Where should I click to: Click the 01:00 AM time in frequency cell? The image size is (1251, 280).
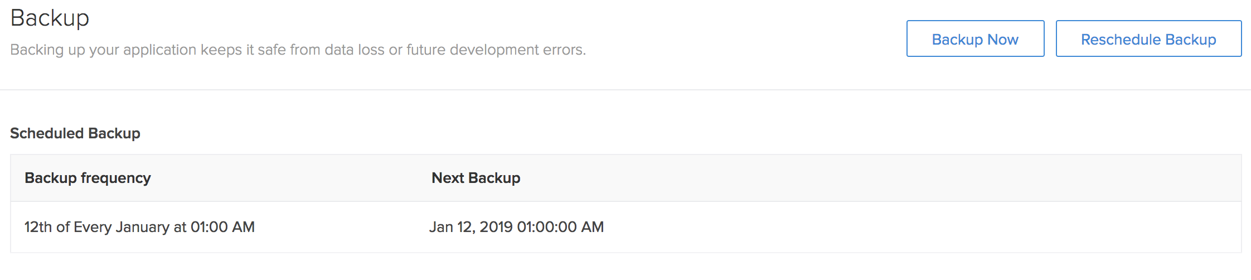[222, 227]
